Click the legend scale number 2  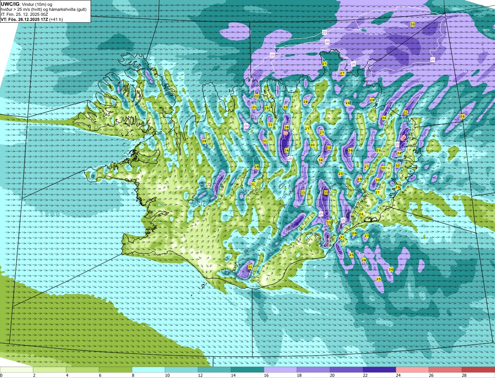[34, 375]
